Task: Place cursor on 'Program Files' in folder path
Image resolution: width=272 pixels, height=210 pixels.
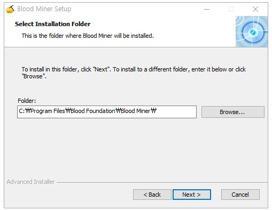Action: (48, 111)
